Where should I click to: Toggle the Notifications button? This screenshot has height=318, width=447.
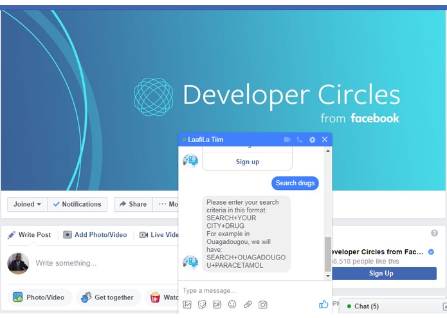pos(77,204)
